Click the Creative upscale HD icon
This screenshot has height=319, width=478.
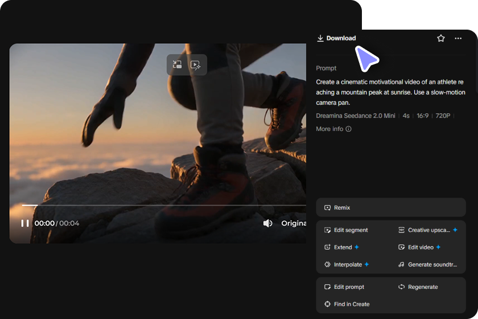[401, 230]
